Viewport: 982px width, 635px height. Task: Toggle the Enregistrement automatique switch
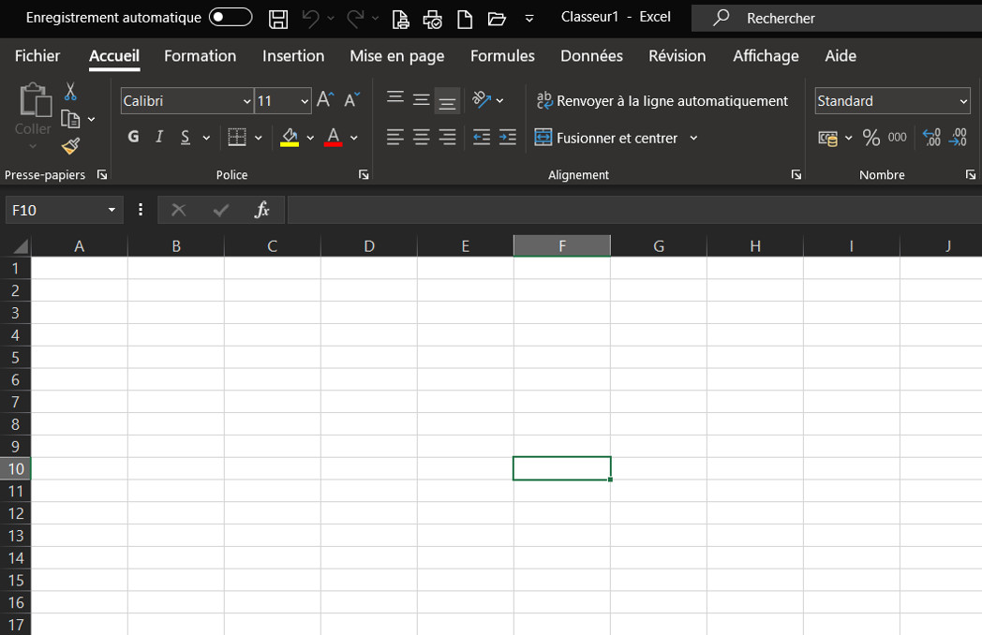click(x=231, y=17)
